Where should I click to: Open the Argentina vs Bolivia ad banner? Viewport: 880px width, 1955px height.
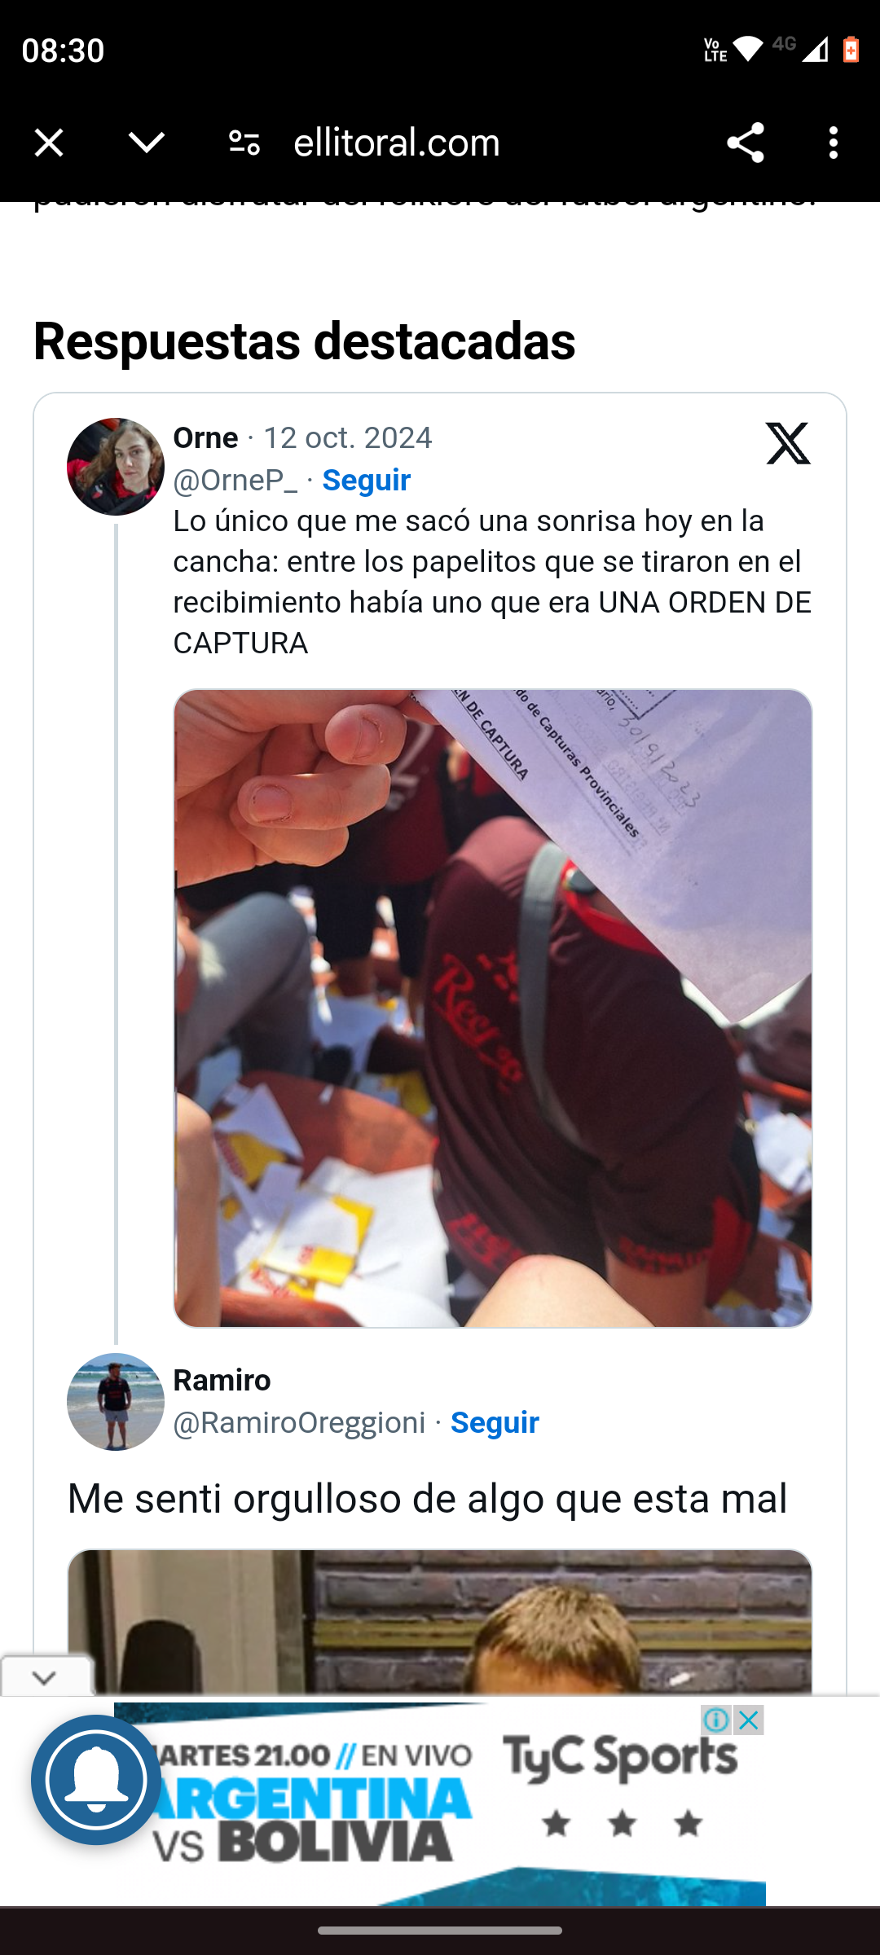coord(440,1804)
